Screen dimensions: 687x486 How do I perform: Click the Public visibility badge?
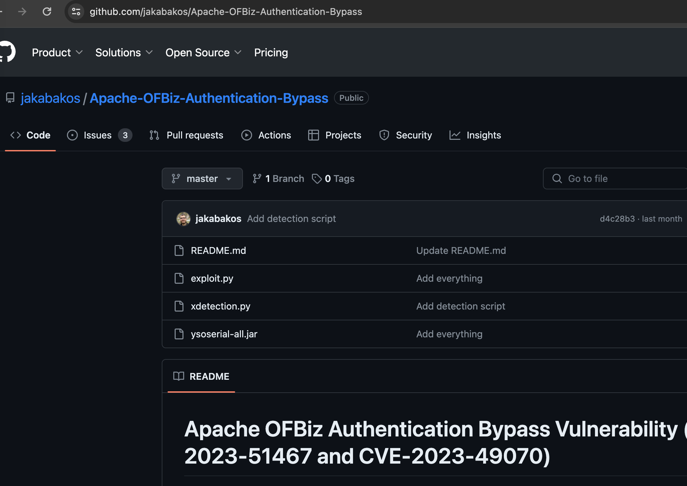[x=351, y=98]
